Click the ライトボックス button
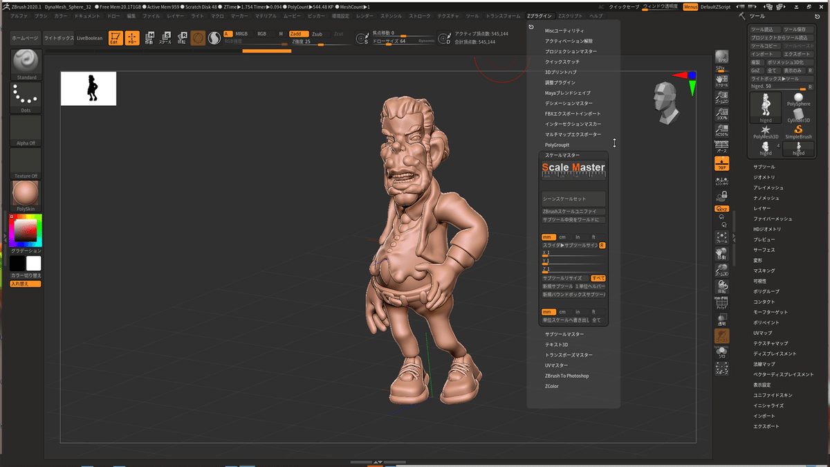The width and height of the screenshot is (830, 467). click(58, 37)
